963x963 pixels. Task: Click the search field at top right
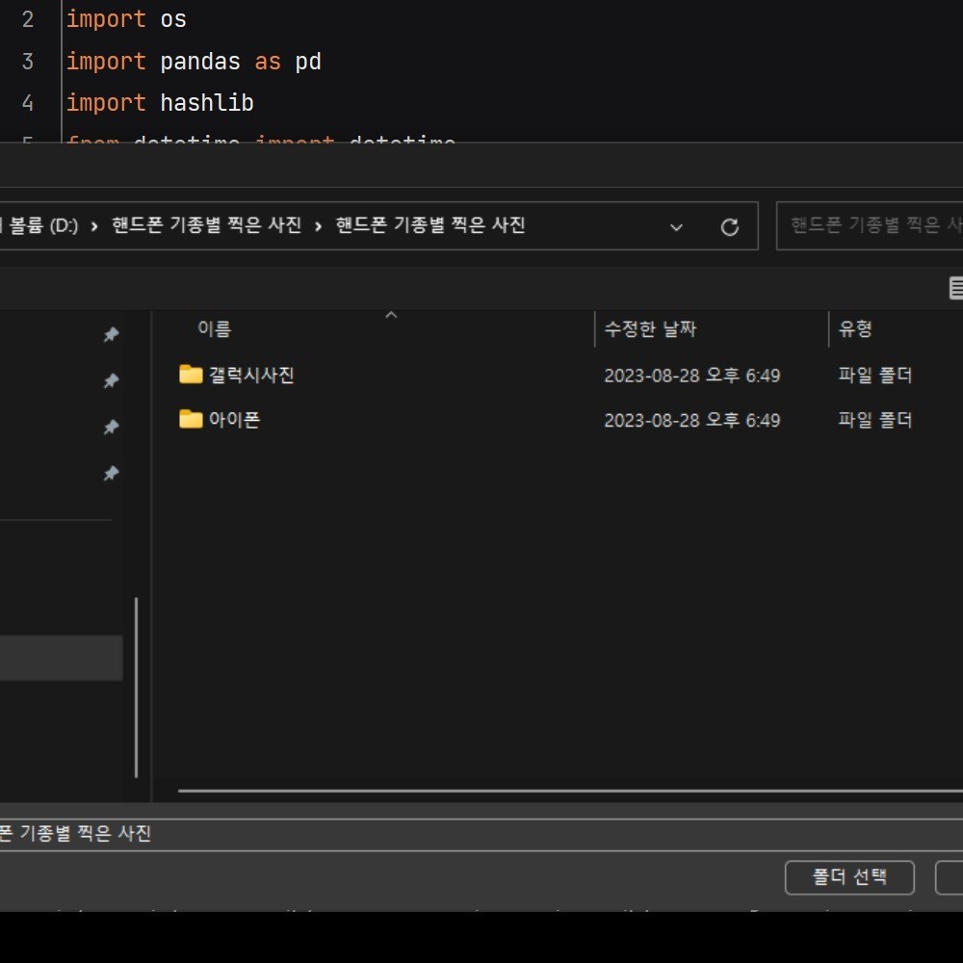pos(876,225)
